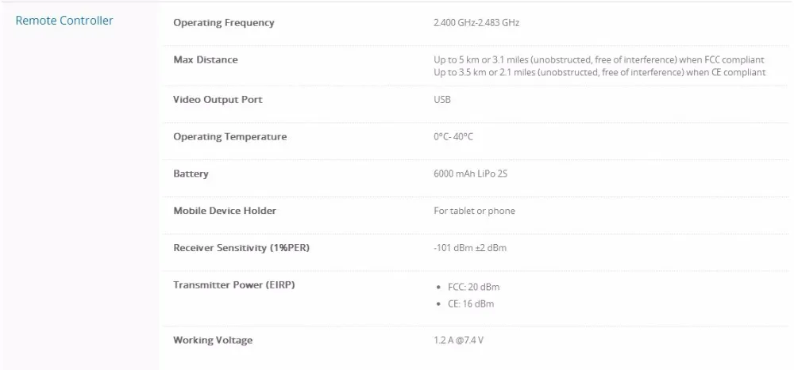Select the 0°C- 40°C temperature value
794x370 pixels.
453,137
